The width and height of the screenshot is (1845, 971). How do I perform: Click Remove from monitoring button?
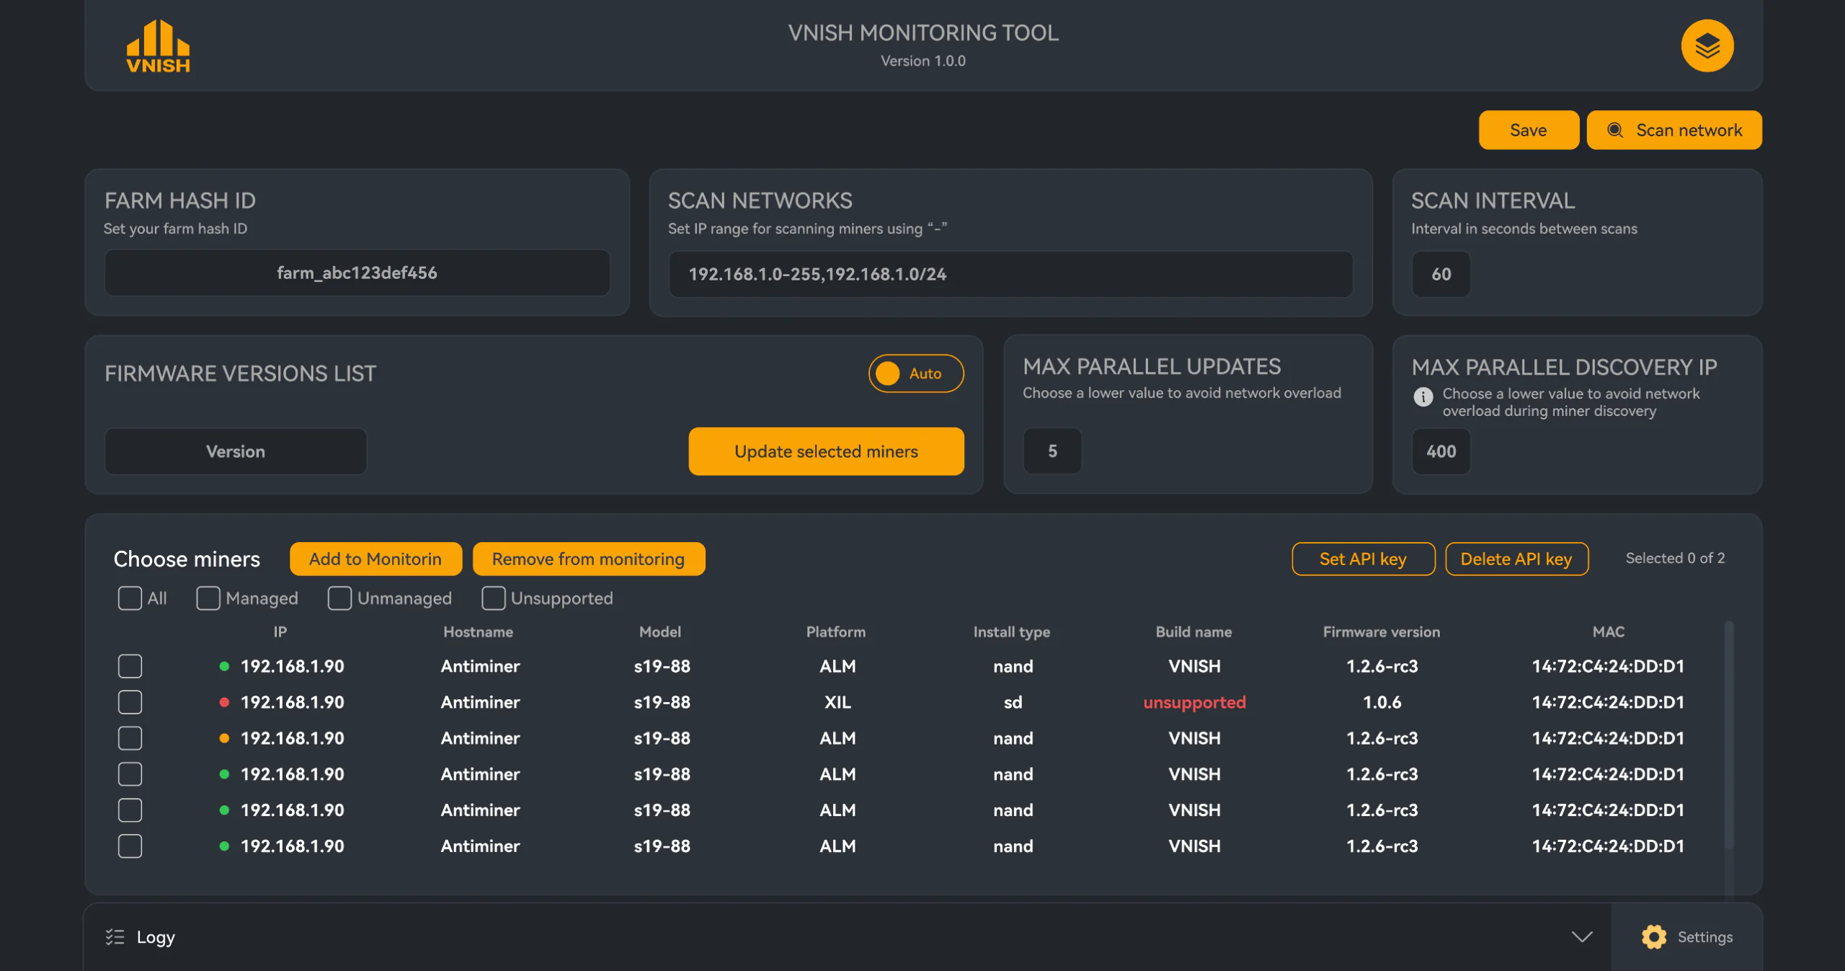[588, 559]
